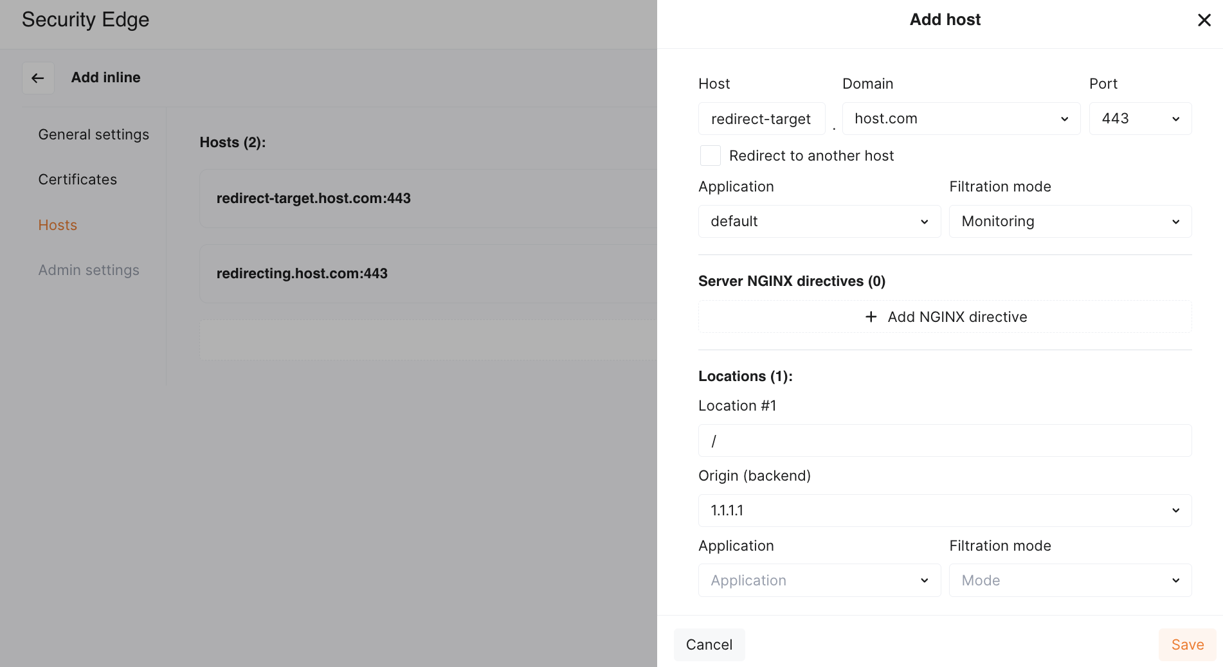Screen dimensions: 1223x667
Task: Select the Hosts sidebar item
Action: click(58, 225)
